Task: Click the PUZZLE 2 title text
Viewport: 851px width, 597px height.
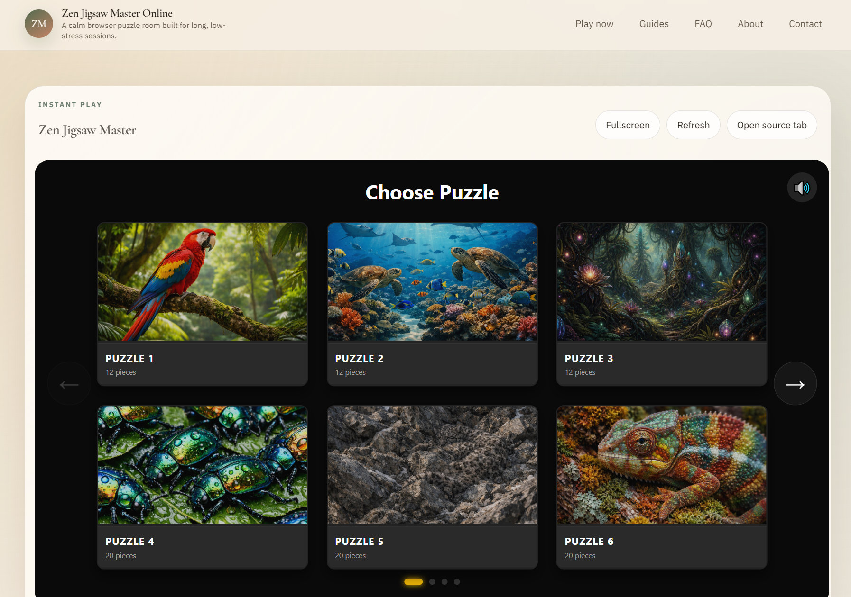Action: click(x=359, y=359)
